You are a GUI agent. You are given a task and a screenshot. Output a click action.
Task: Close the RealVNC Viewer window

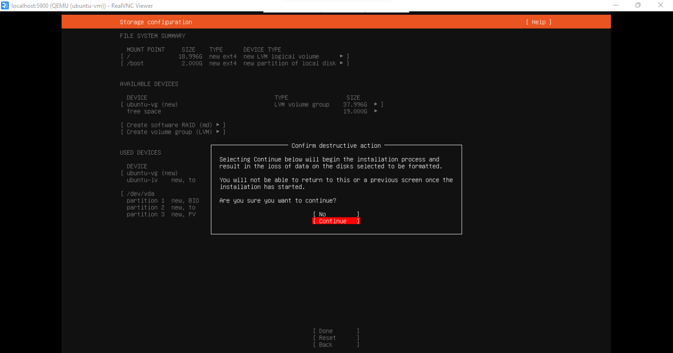[661, 5]
